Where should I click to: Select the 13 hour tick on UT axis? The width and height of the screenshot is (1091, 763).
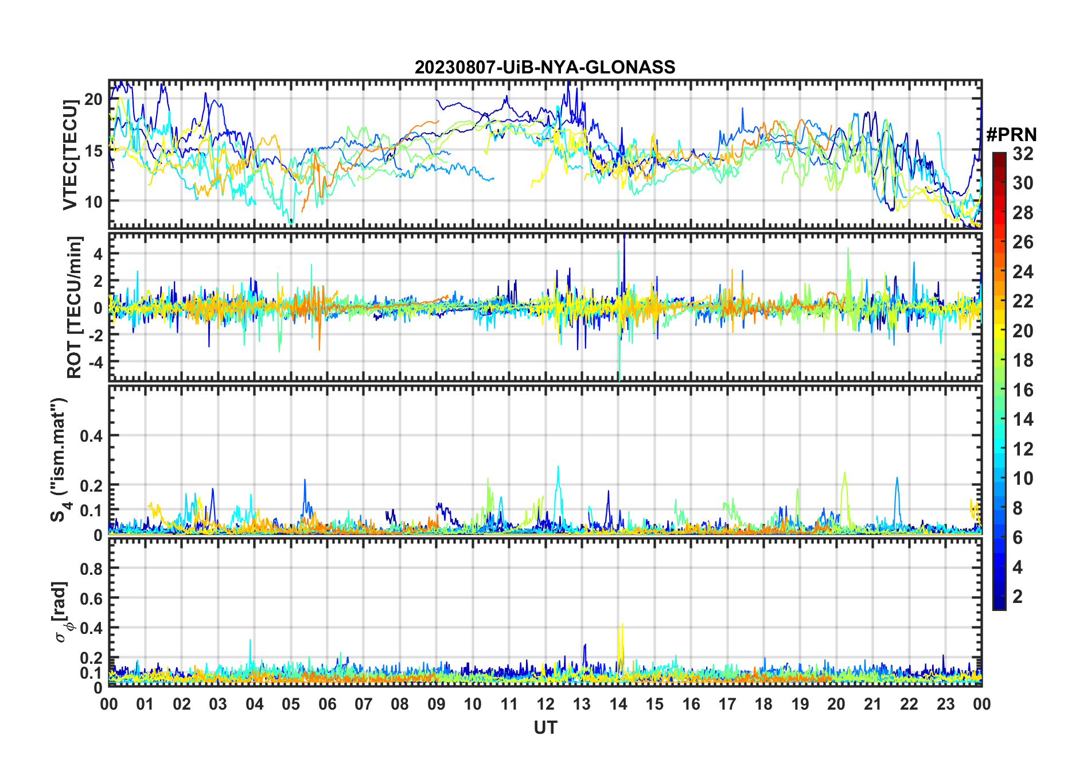click(582, 704)
